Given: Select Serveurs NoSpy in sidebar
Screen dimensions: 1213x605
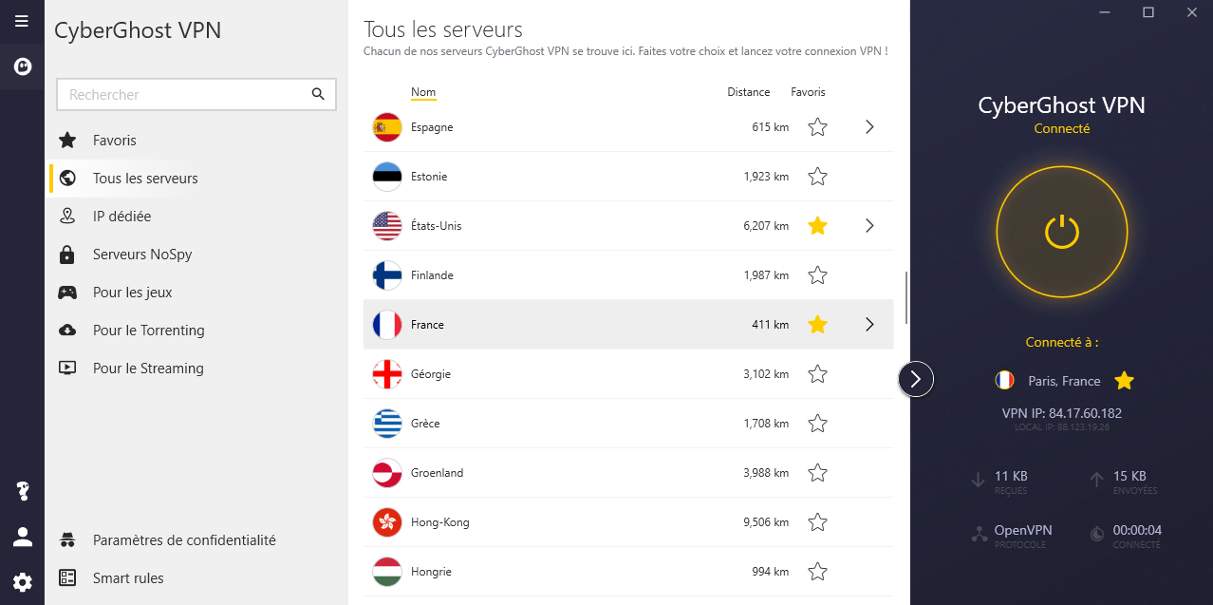Looking at the screenshot, I should (x=142, y=255).
